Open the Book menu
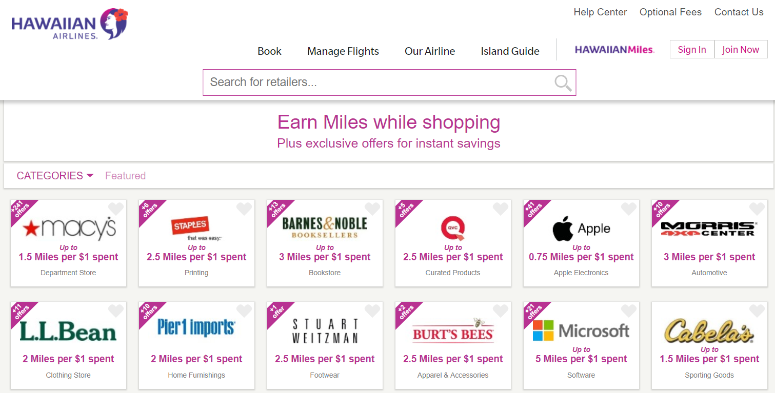The width and height of the screenshot is (775, 393). coord(269,51)
